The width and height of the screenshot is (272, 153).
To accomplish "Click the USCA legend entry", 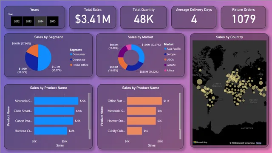I will pos(169,59).
